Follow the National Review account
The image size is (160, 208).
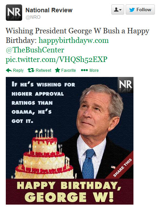click(x=140, y=10)
